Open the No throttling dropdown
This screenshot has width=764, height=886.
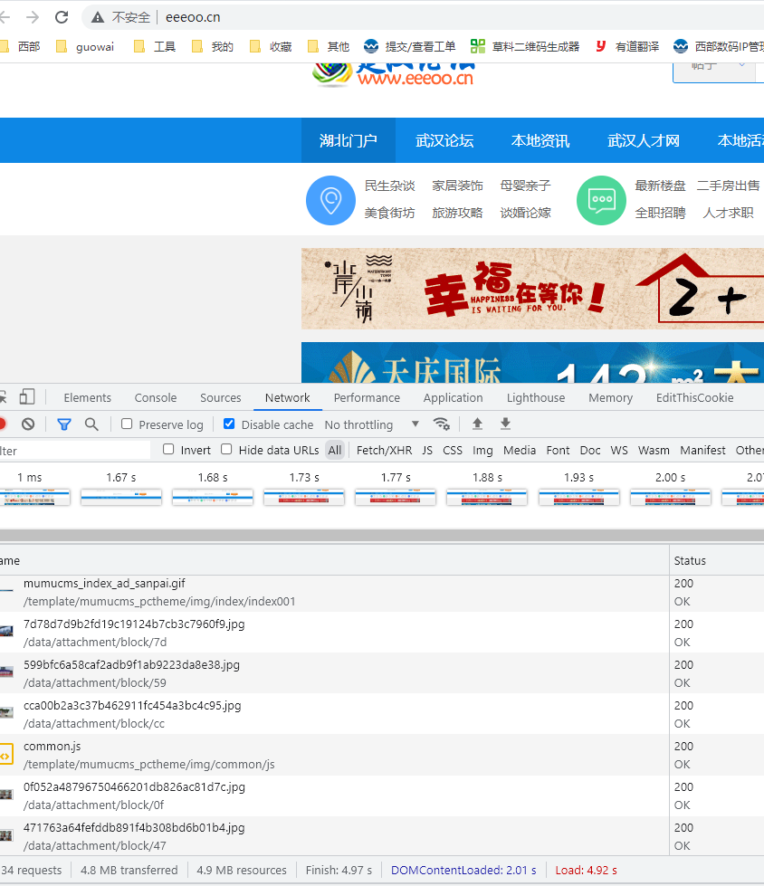pyautogui.click(x=371, y=424)
